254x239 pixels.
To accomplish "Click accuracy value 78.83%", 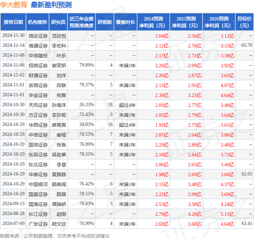I will coord(87,203).
